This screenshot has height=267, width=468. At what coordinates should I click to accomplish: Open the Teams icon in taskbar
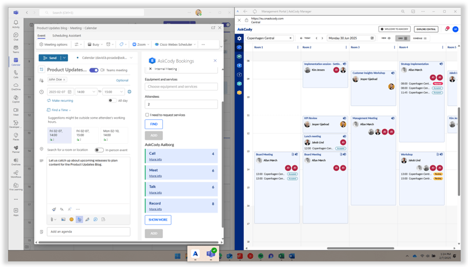click(211, 254)
